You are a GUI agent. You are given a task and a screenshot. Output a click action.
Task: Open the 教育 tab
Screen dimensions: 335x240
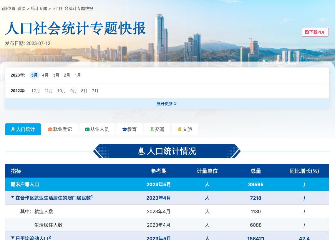[x=130, y=129]
